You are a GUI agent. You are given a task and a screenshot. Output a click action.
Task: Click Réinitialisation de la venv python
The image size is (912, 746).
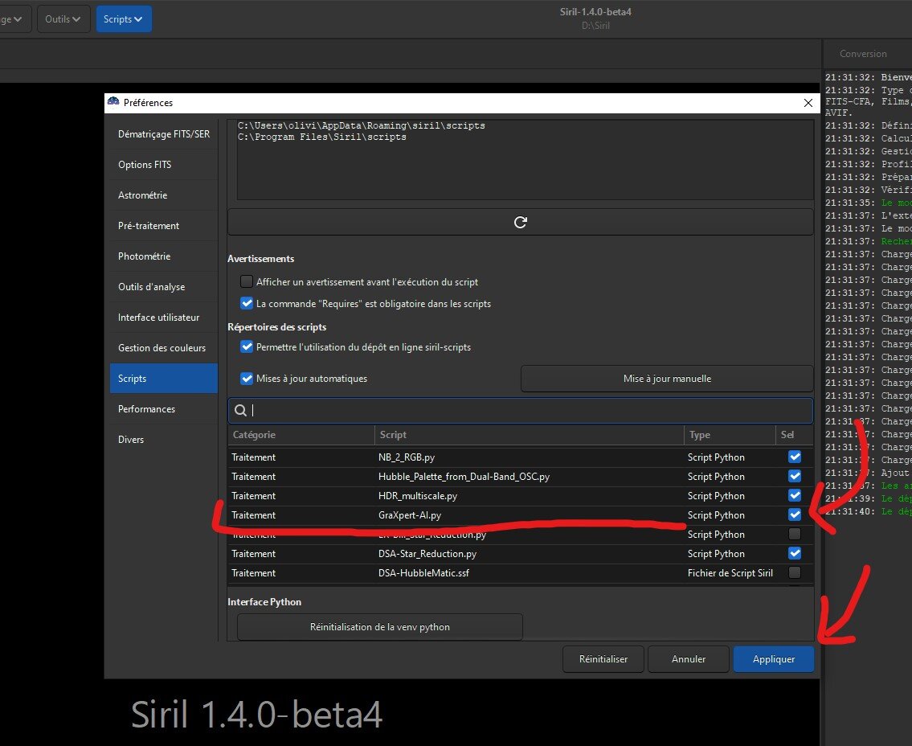pyautogui.click(x=380, y=627)
